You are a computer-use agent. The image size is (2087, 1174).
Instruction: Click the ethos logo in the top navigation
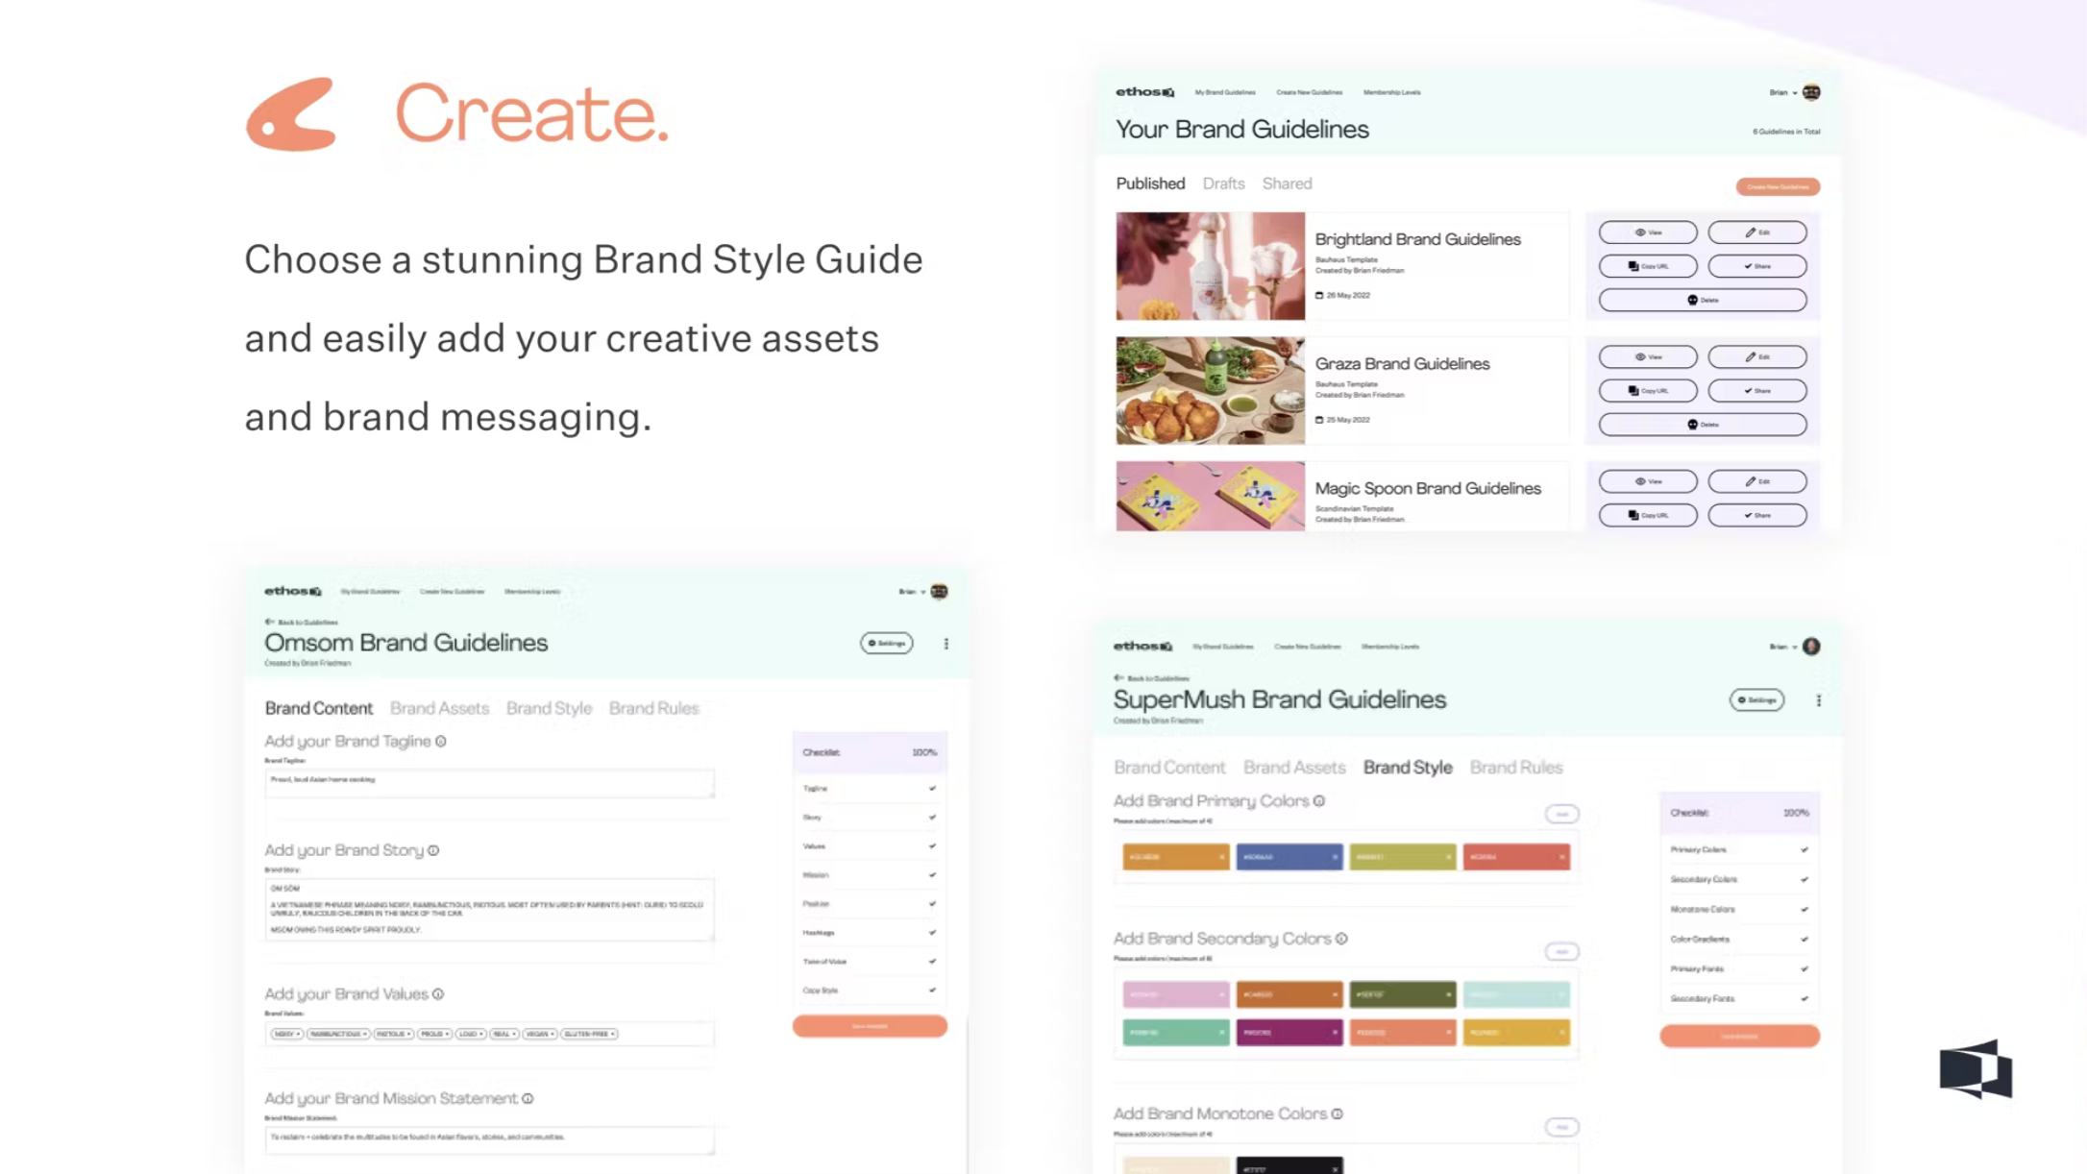(x=1143, y=91)
